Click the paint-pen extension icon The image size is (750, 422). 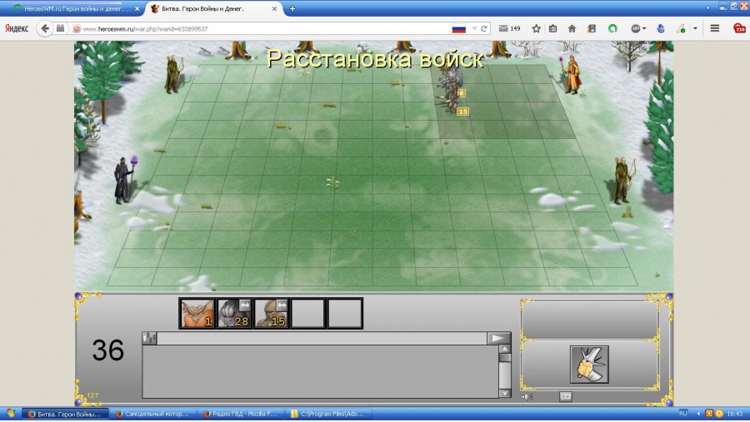click(681, 28)
